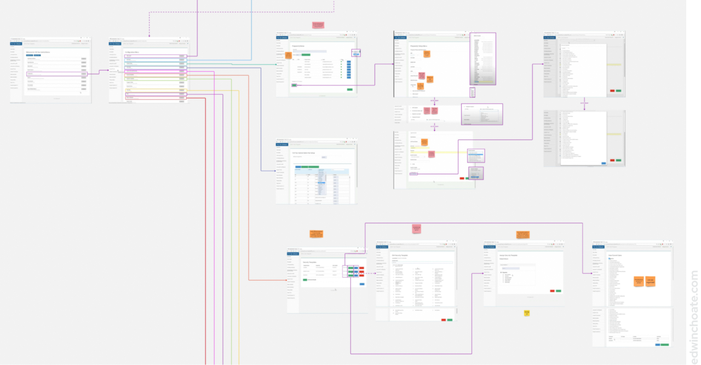Screen dimensions: 701x365
Task: Click the blue logo header in the Welcome screen
Action: 16,44
